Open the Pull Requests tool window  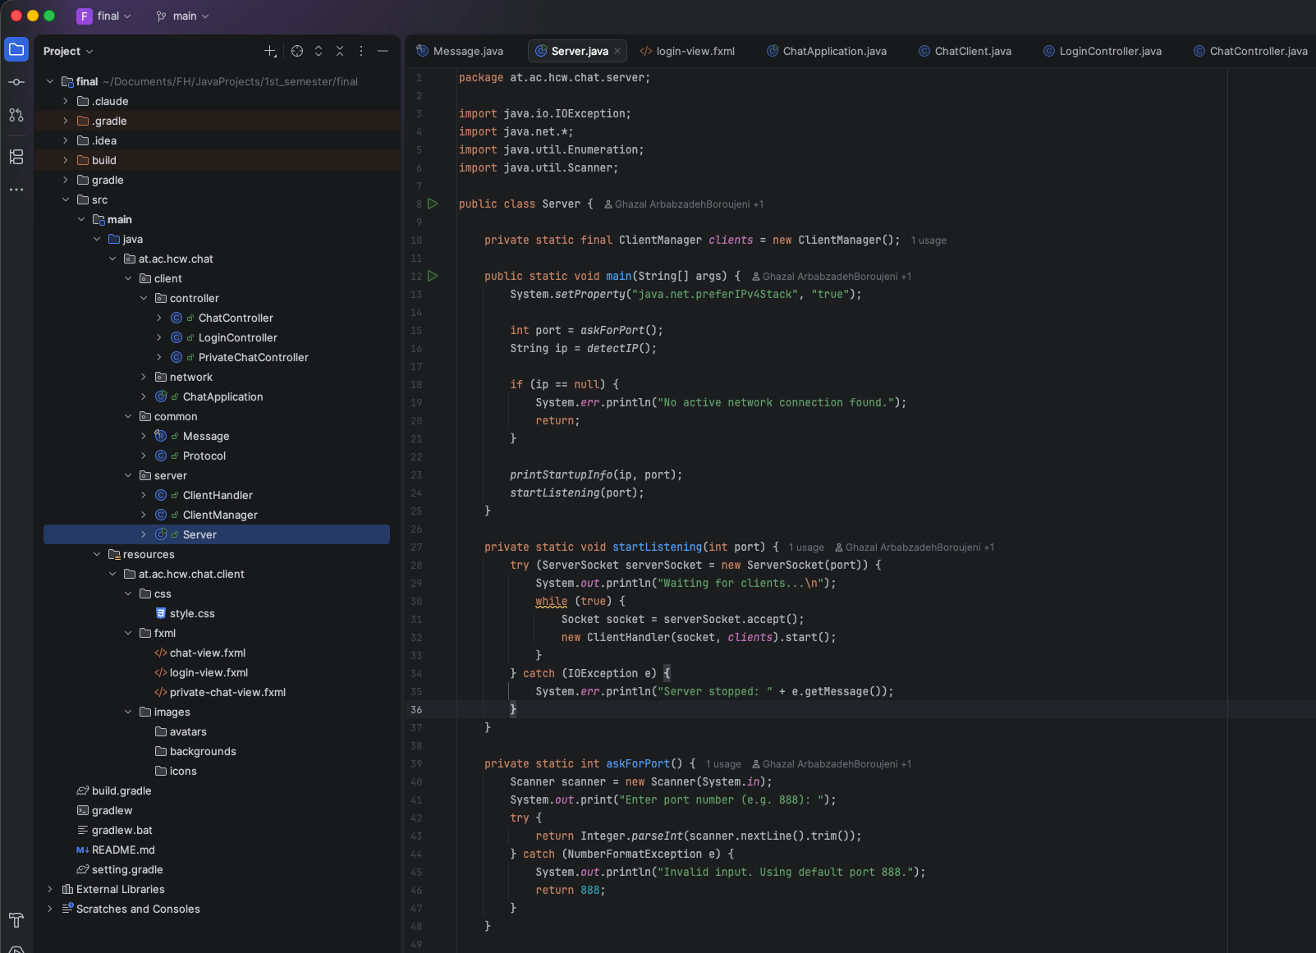(x=16, y=115)
